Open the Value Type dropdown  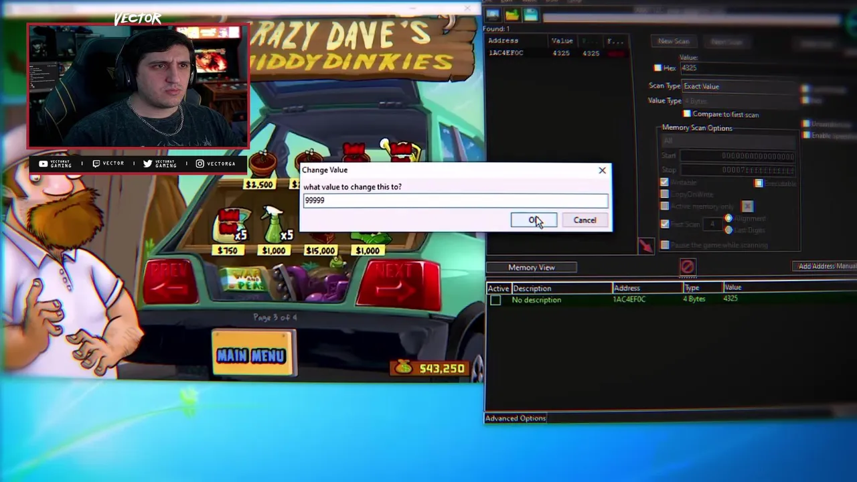[740, 100]
